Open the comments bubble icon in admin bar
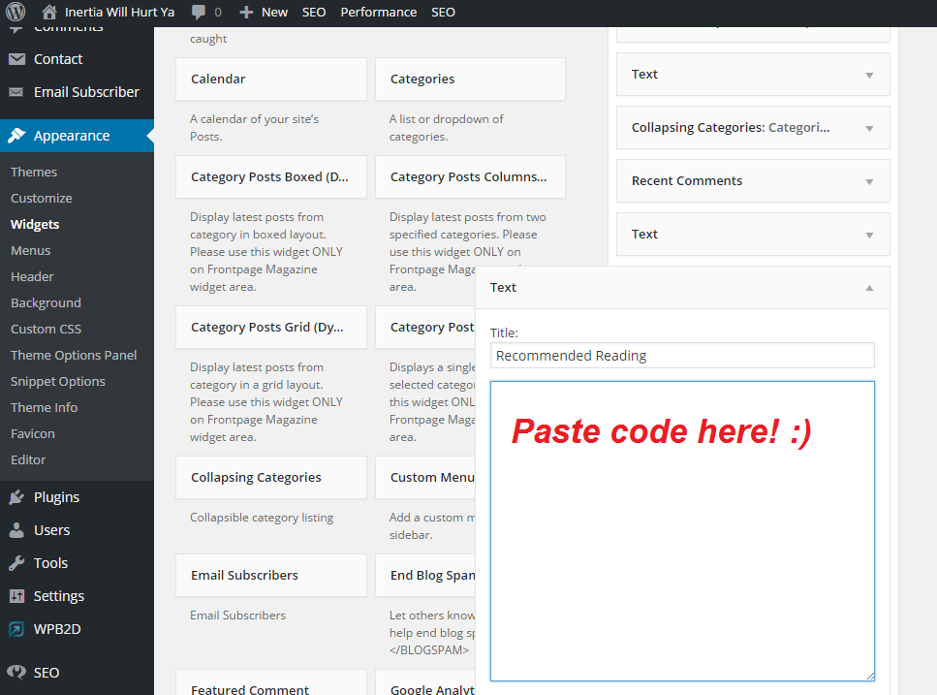The image size is (937, 695). click(199, 12)
